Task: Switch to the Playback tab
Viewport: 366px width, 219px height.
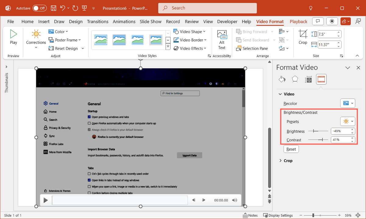Action: click(x=299, y=22)
